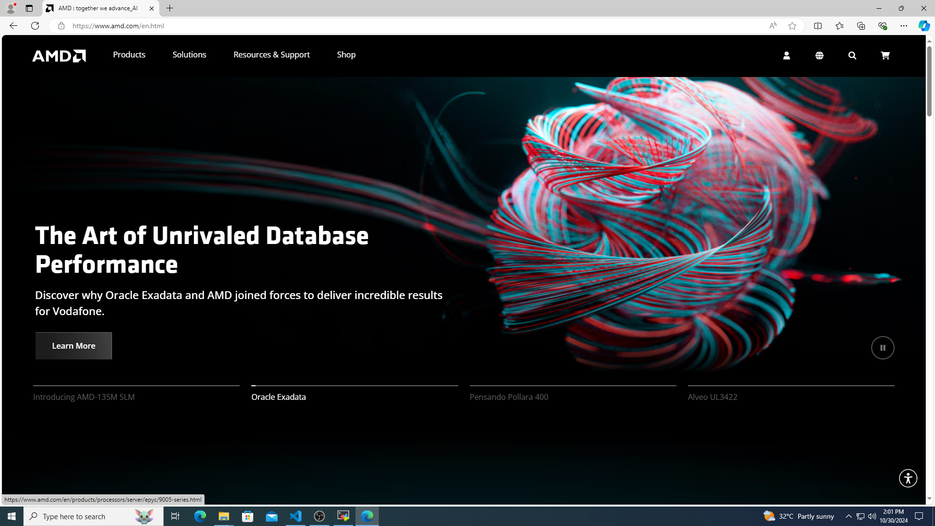Open the Favorites list
The width and height of the screenshot is (935, 526).
840,26
